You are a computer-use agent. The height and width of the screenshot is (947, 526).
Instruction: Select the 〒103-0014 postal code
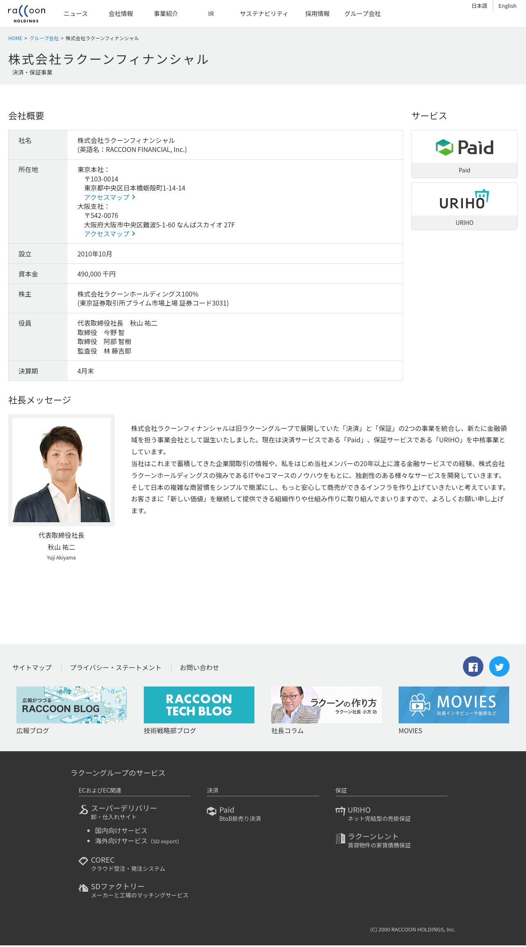101,179
